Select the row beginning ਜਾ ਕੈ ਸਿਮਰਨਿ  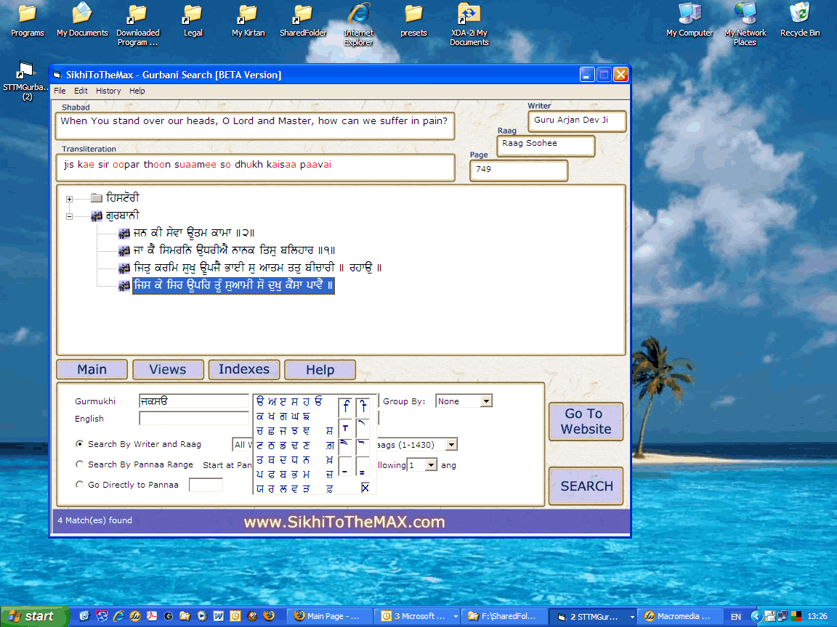[x=235, y=250]
